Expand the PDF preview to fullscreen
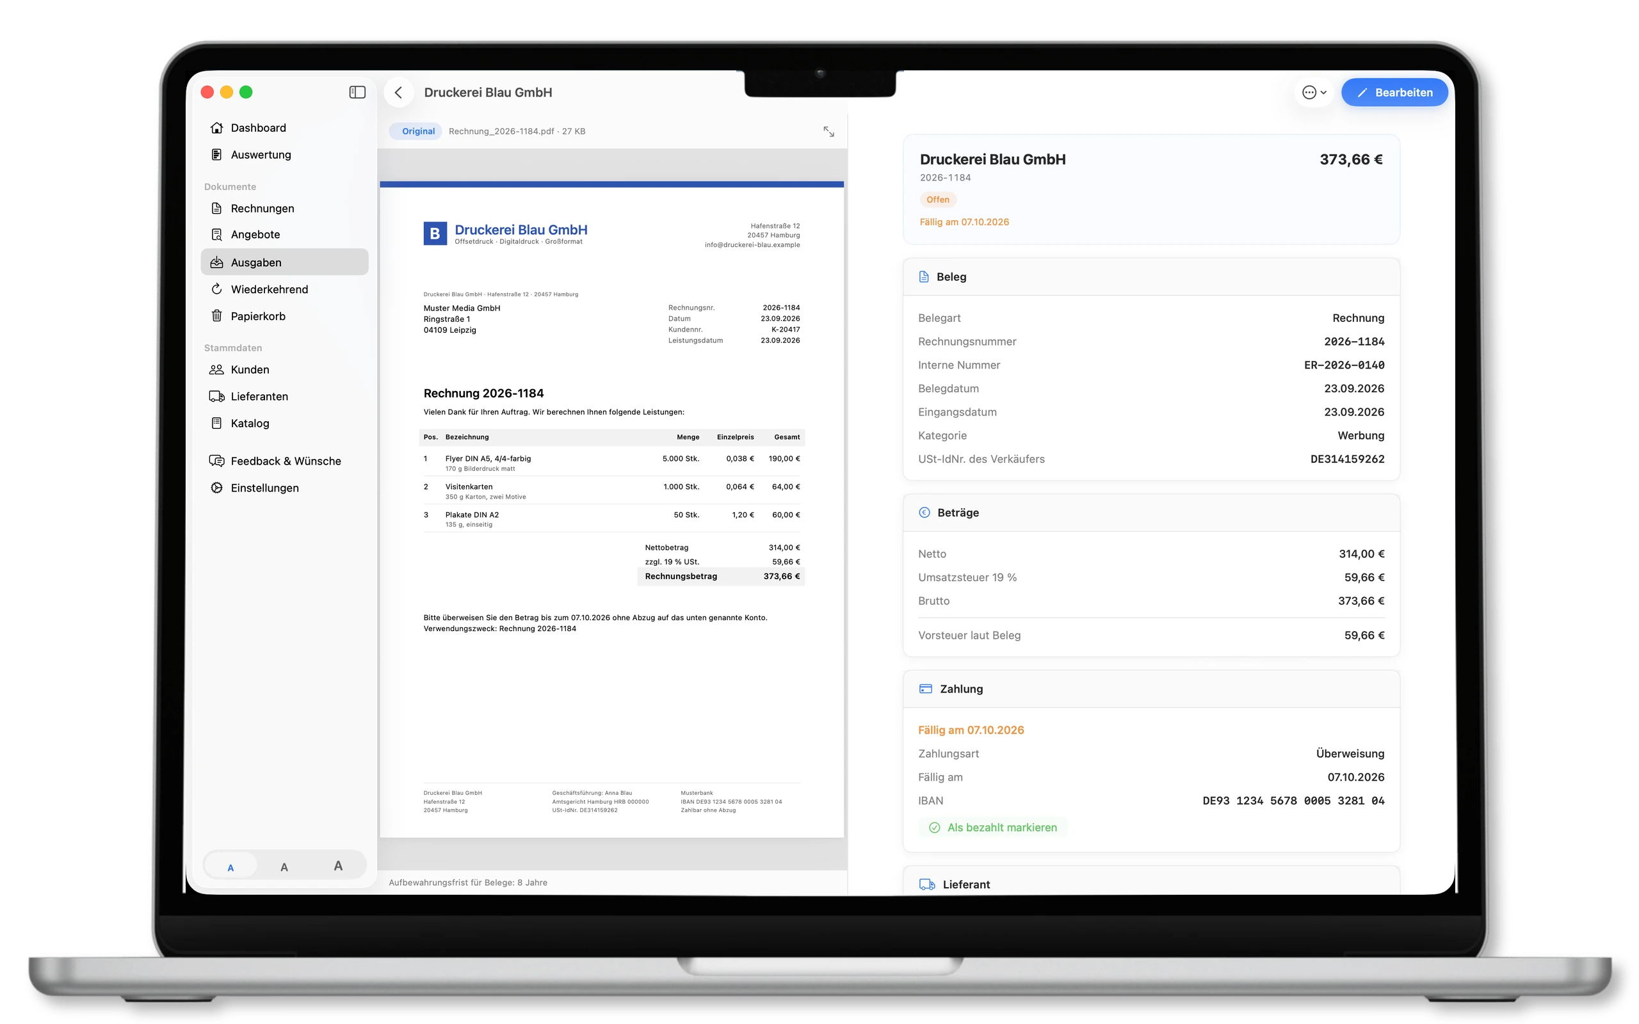Image resolution: width=1639 pixels, height=1024 pixels. tap(828, 131)
